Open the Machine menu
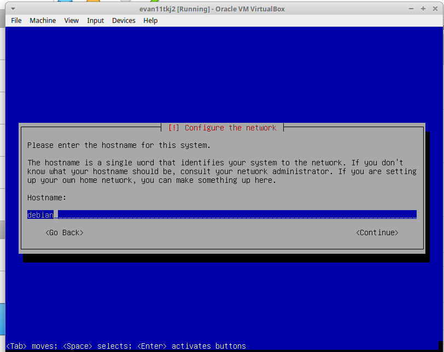This screenshot has width=444, height=352. (43, 21)
